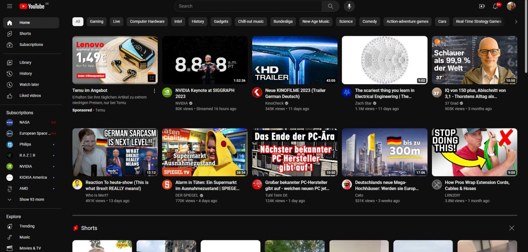Select Real-Time Strategy Games chip

point(478,22)
